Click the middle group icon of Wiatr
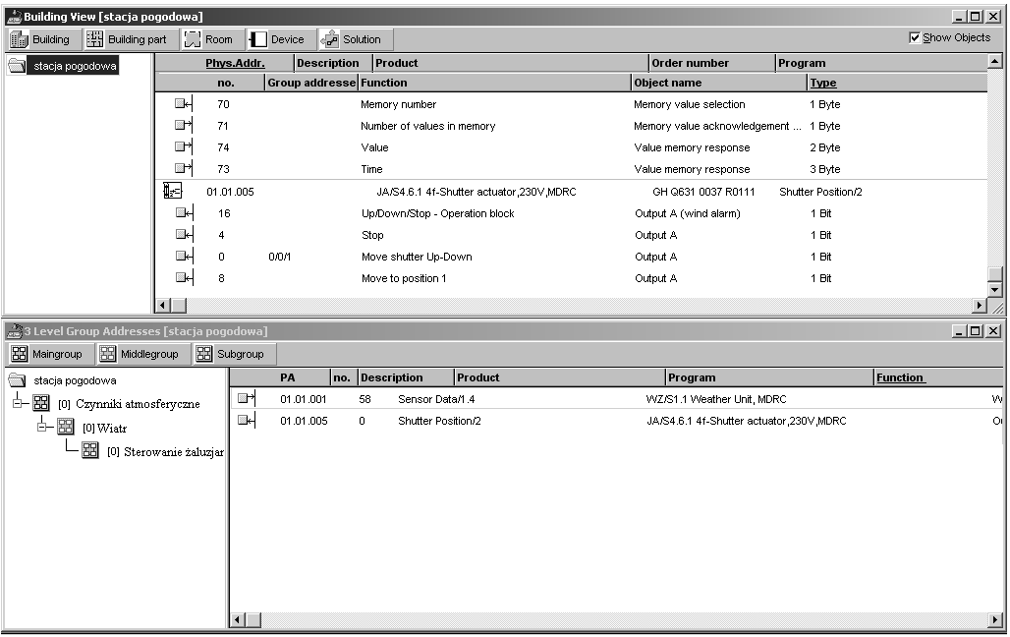 66,427
